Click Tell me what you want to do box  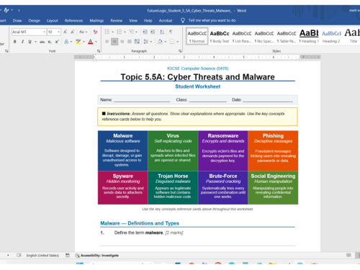point(212,20)
